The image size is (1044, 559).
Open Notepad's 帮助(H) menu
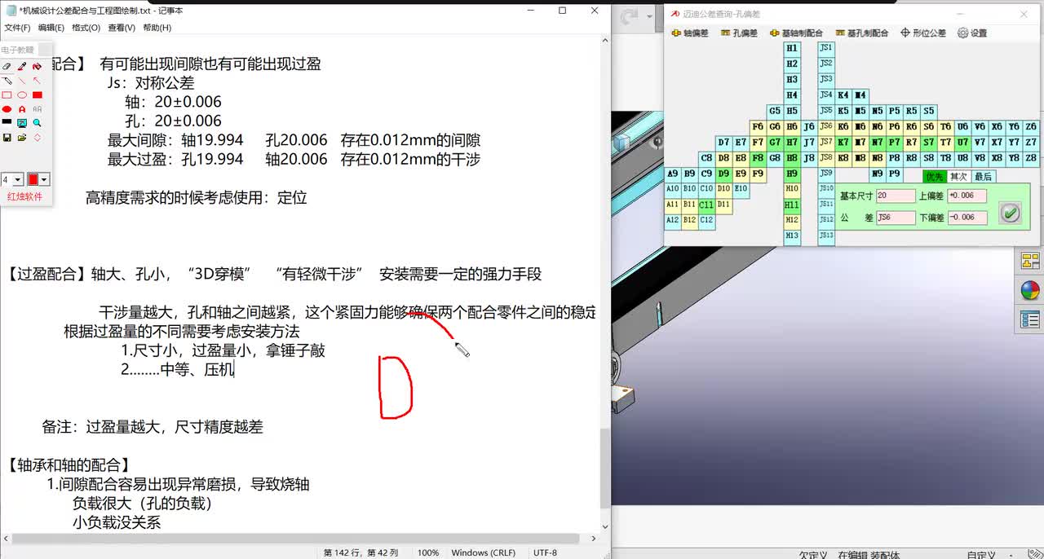(157, 28)
